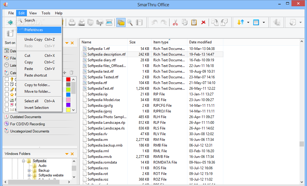307x186 pixels.
Task: Click the red category color swatch
Action: click(x=68, y=79)
